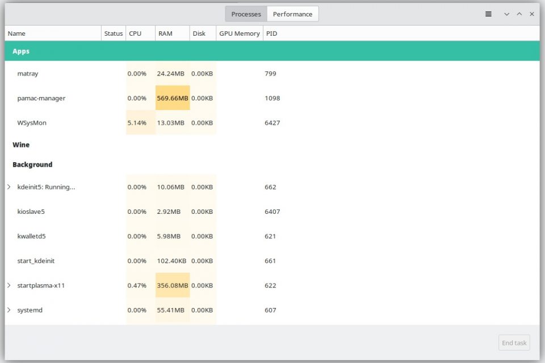Image resolution: width=545 pixels, height=363 pixels.
Task: Sort by the Name column header
Action: [x=53, y=33]
